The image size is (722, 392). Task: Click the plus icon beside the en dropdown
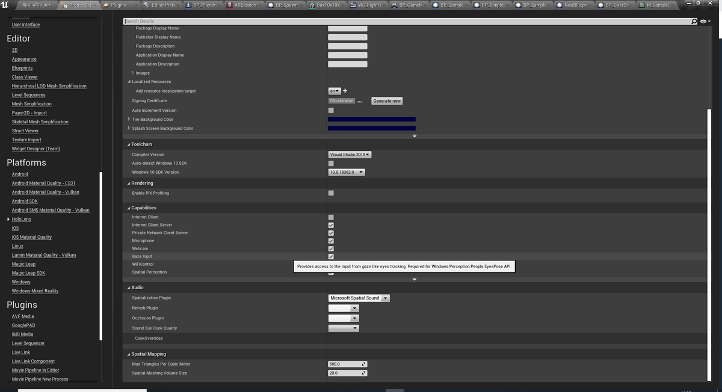tap(345, 91)
